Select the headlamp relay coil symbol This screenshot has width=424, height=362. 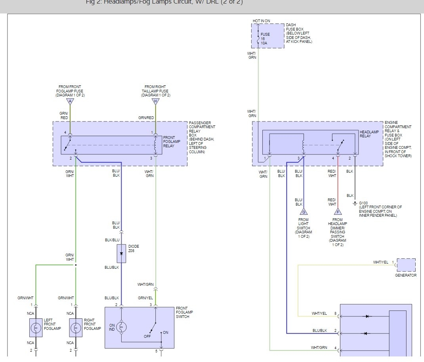coord(304,145)
